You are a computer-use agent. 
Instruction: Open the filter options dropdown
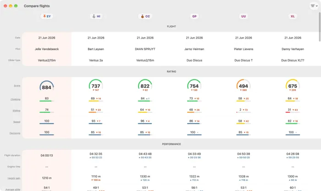tap(314, 6)
